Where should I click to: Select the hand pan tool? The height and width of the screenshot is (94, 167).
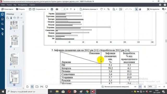[140, 9]
